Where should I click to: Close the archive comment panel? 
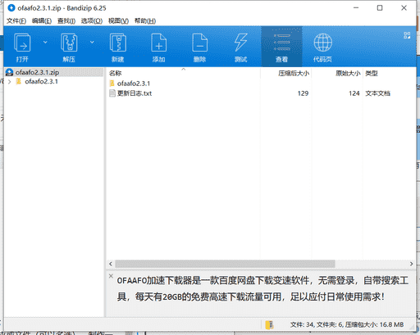click(111, 276)
